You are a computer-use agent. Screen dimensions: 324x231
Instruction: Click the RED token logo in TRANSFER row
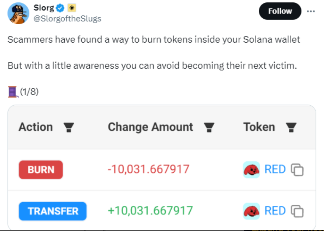pos(251,211)
